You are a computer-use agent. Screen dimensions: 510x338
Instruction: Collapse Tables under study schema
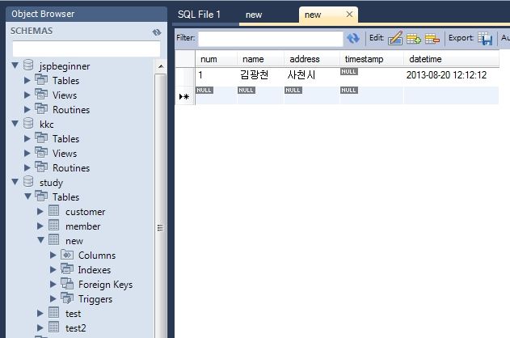point(28,196)
